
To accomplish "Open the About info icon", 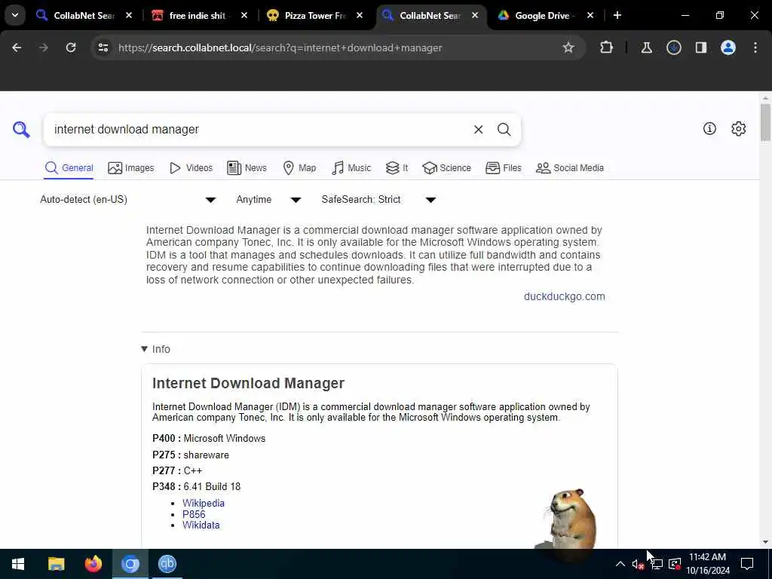I will point(709,128).
